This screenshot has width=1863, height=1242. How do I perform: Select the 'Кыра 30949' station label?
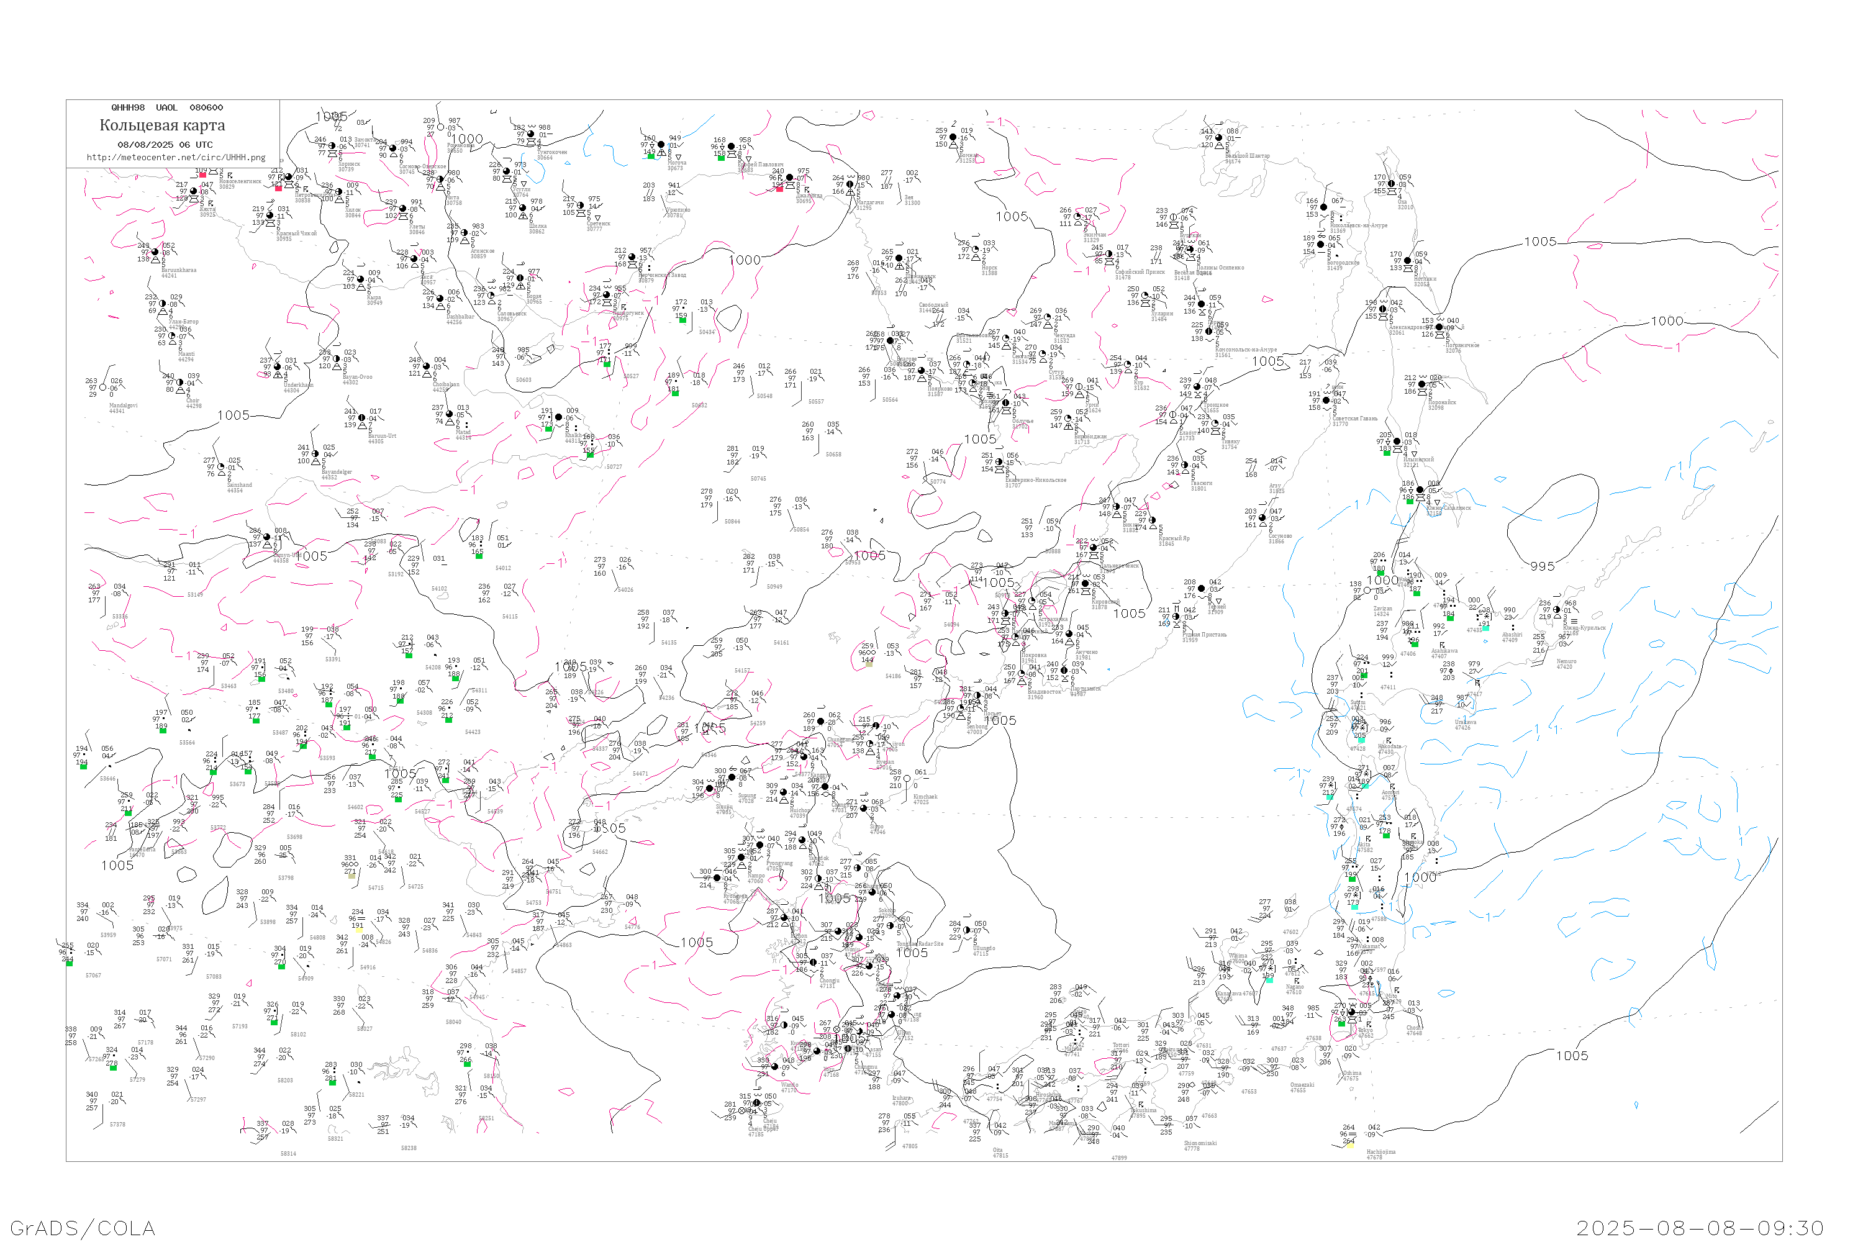(374, 300)
